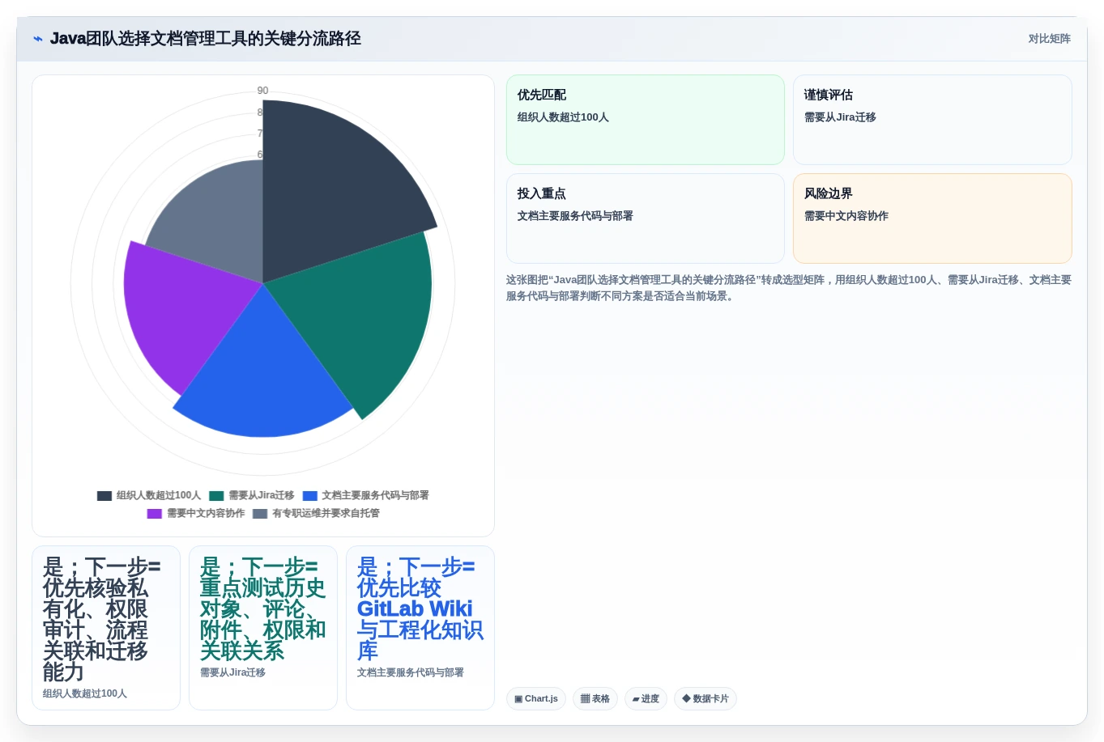
Task: Select the 风险边界 card
Action: [x=932, y=218]
